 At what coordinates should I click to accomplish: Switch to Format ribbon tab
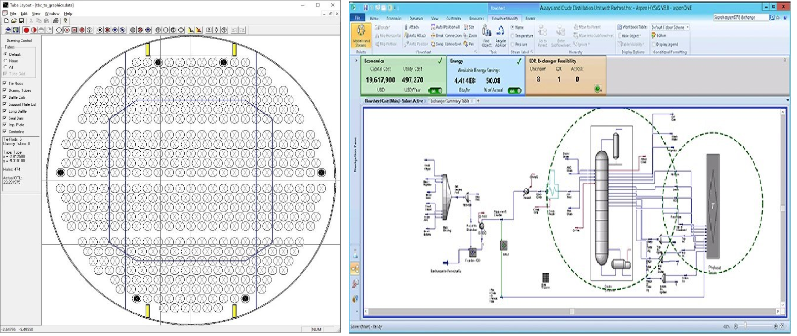click(x=530, y=18)
